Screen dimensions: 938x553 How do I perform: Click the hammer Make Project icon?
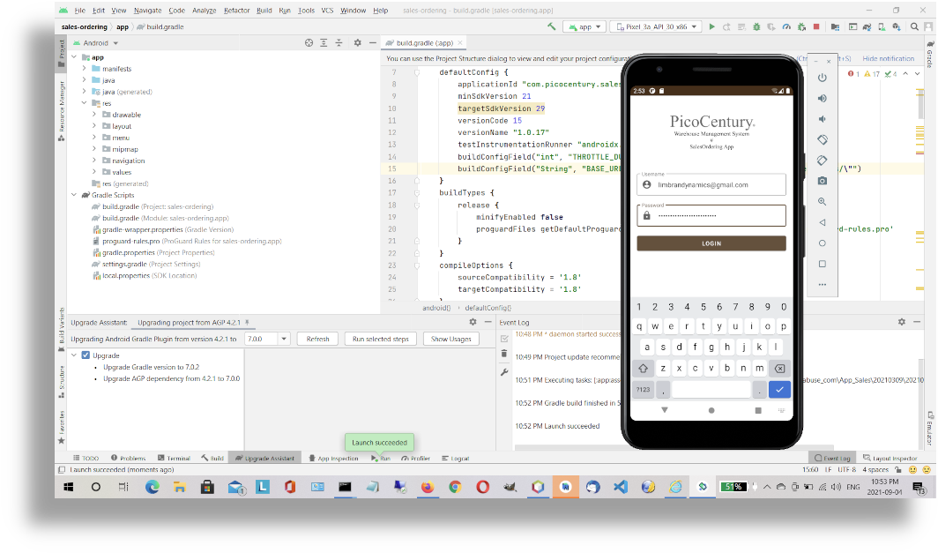coord(552,26)
